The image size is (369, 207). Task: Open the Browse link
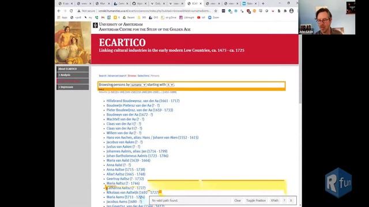132,76
